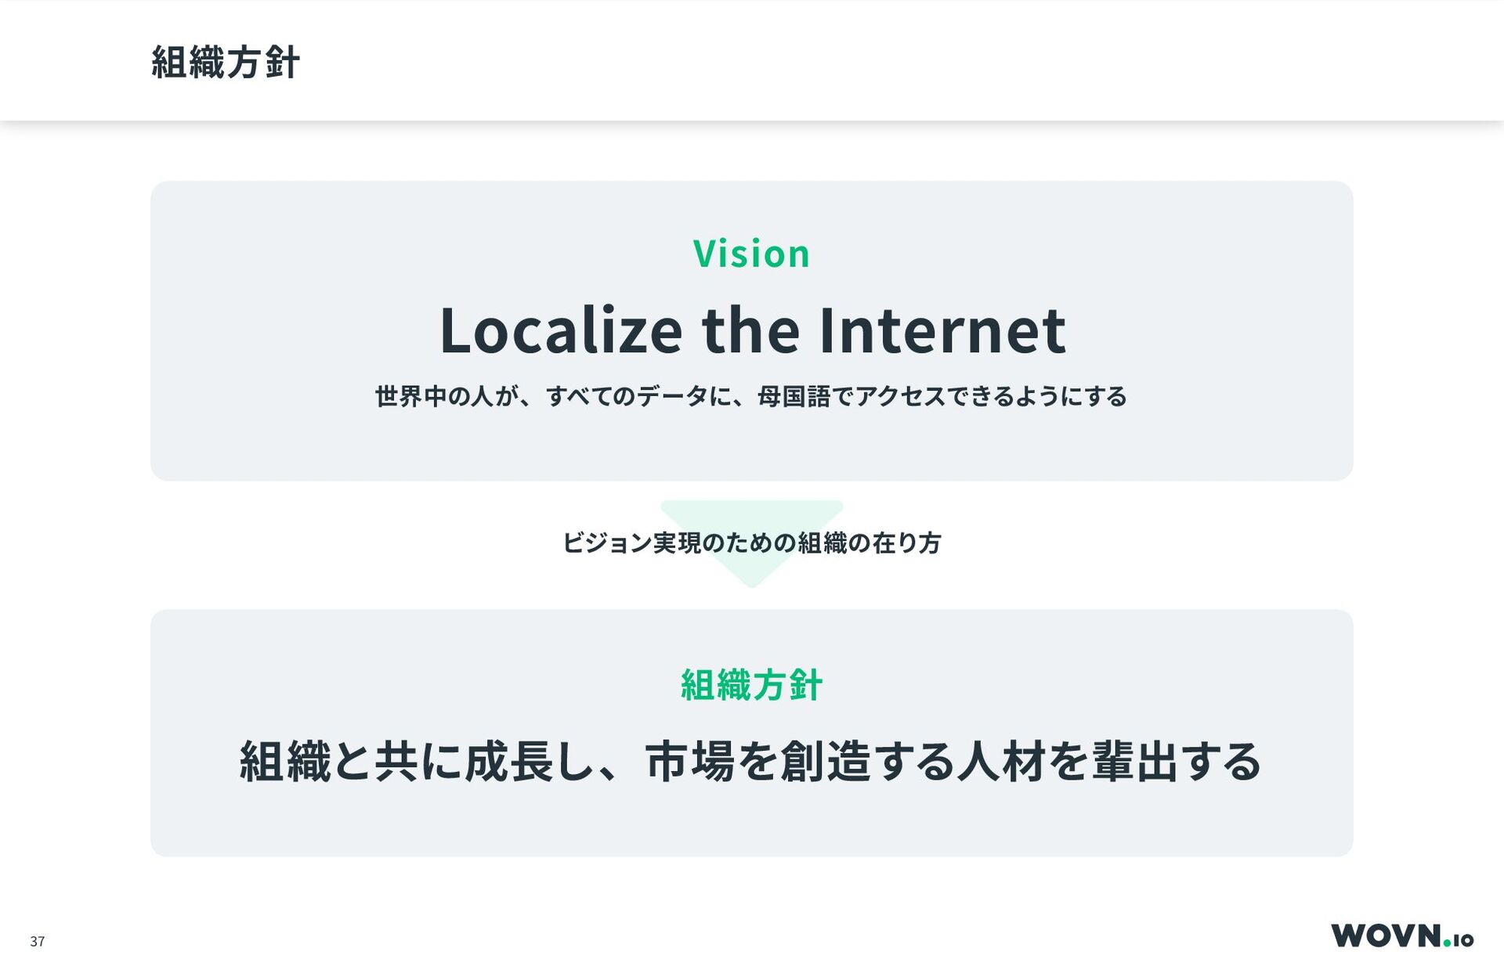Click the text ビジョン実現のための組織の在り方

click(751, 543)
